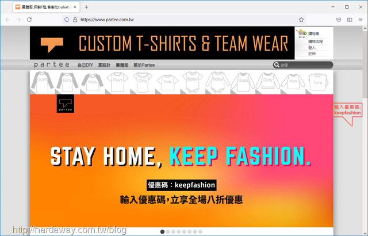Viewport: 368px width, 236px height.
Task: Bookmark this page with the star icon
Action: click(301, 20)
